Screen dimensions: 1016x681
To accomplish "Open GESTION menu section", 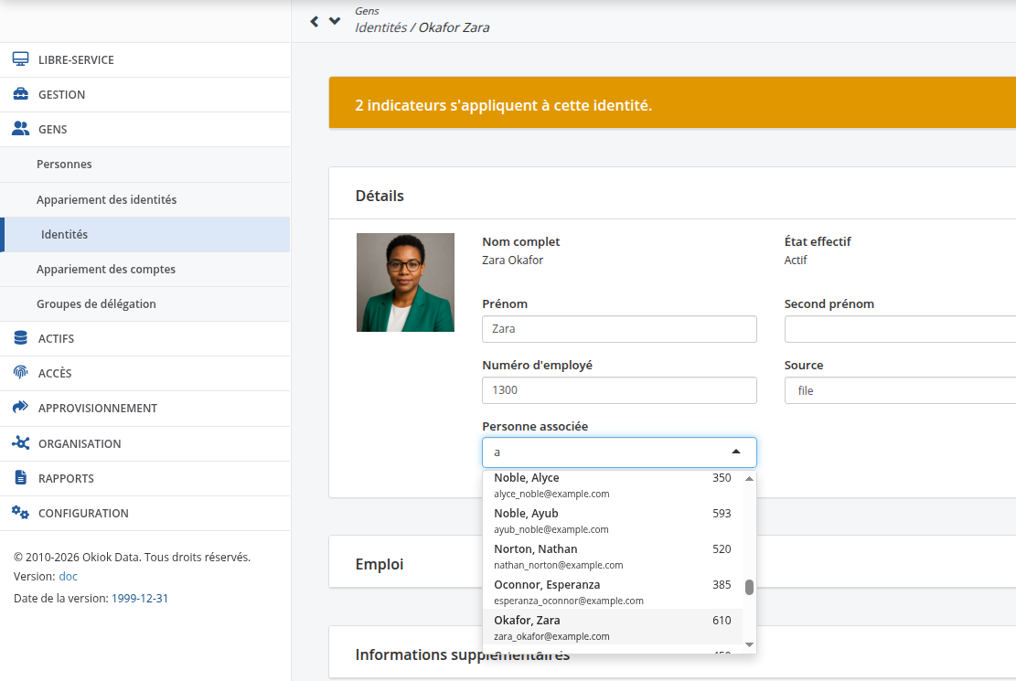I will click(145, 94).
